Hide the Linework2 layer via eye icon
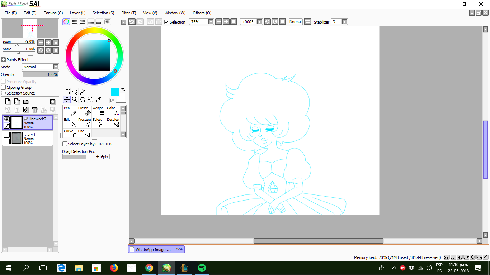Image resolution: width=490 pixels, height=275 pixels. coord(6,120)
